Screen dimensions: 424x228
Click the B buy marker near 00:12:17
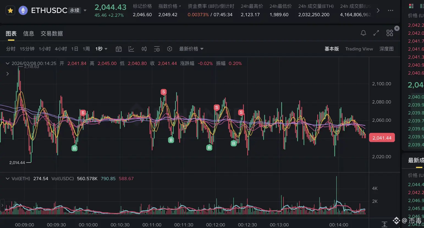click(x=234, y=143)
